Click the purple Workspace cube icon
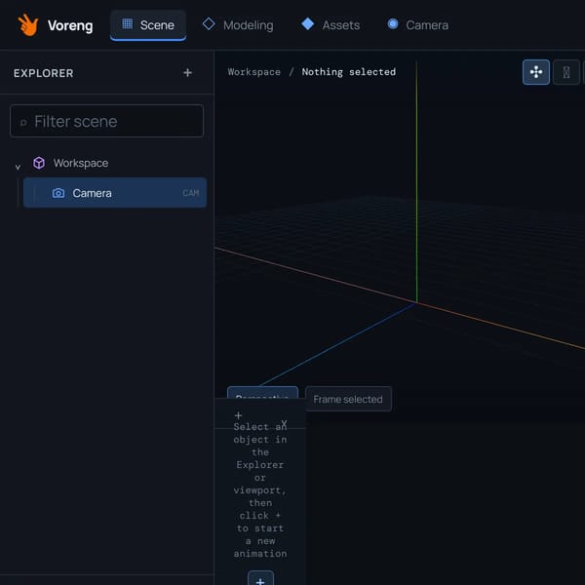The image size is (585, 585). click(39, 163)
